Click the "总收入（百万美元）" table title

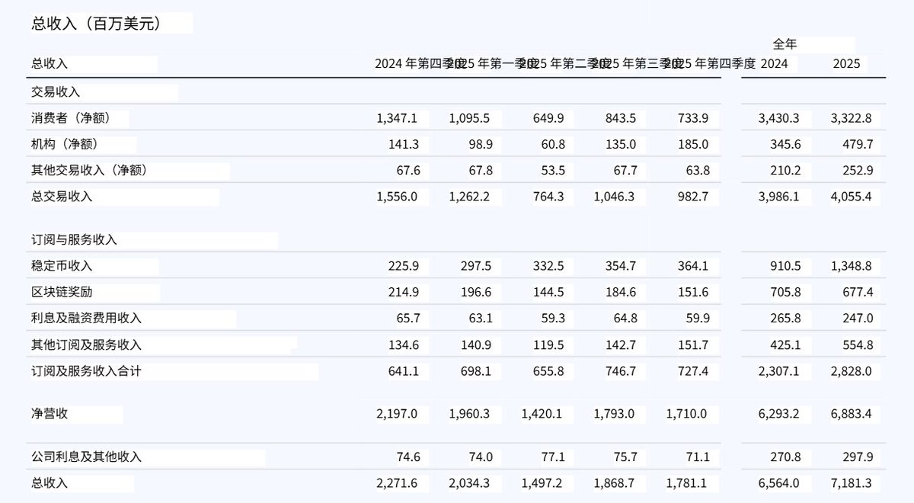pyautogui.click(x=96, y=24)
